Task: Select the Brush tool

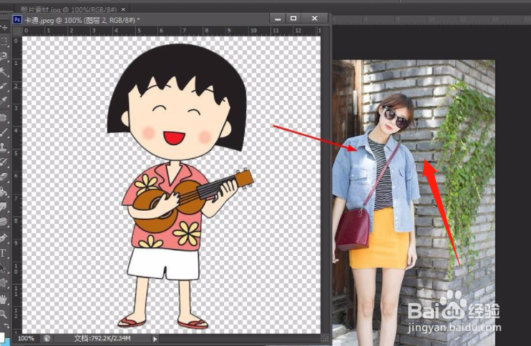Action: click(4, 132)
